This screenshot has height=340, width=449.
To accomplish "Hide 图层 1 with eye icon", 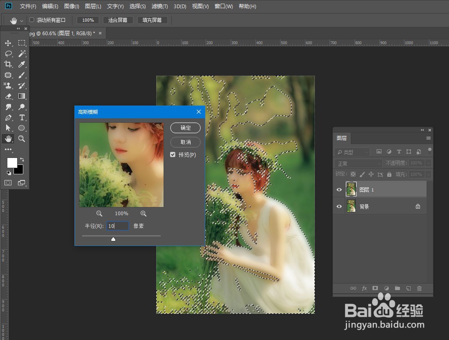I will 339,189.
